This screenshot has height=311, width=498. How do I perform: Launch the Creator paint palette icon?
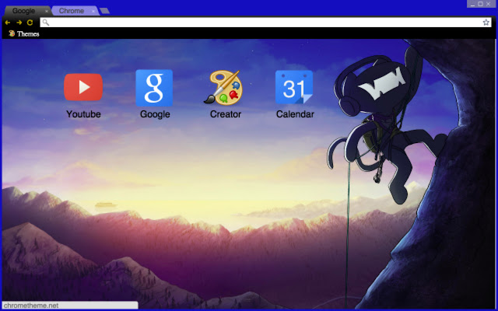click(223, 87)
